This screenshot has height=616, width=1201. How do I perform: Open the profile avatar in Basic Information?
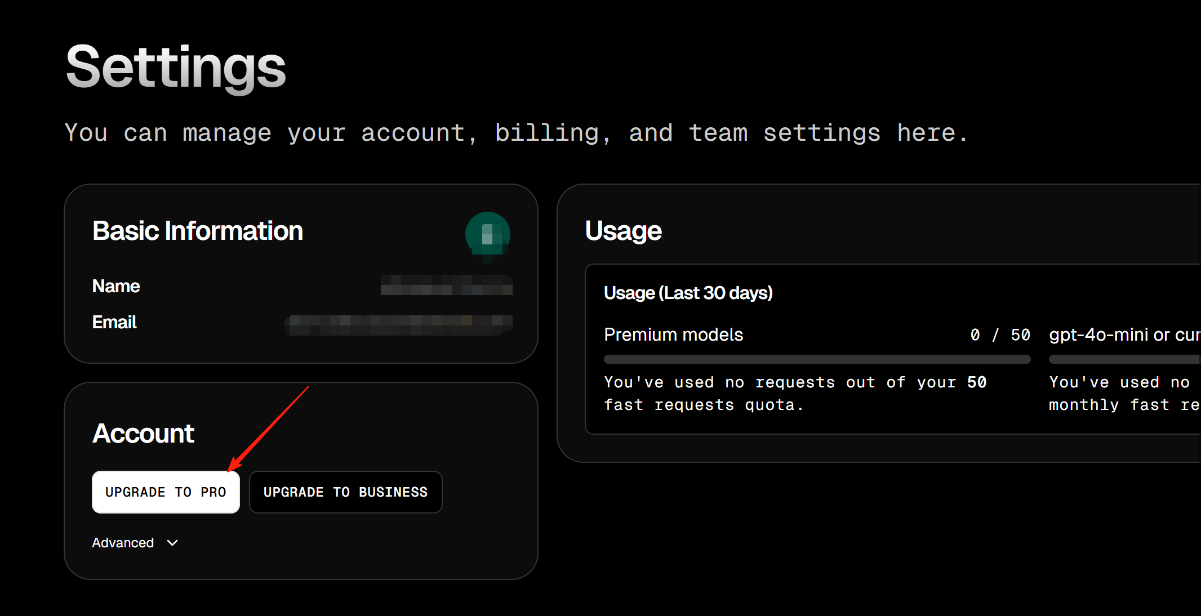coord(487,234)
